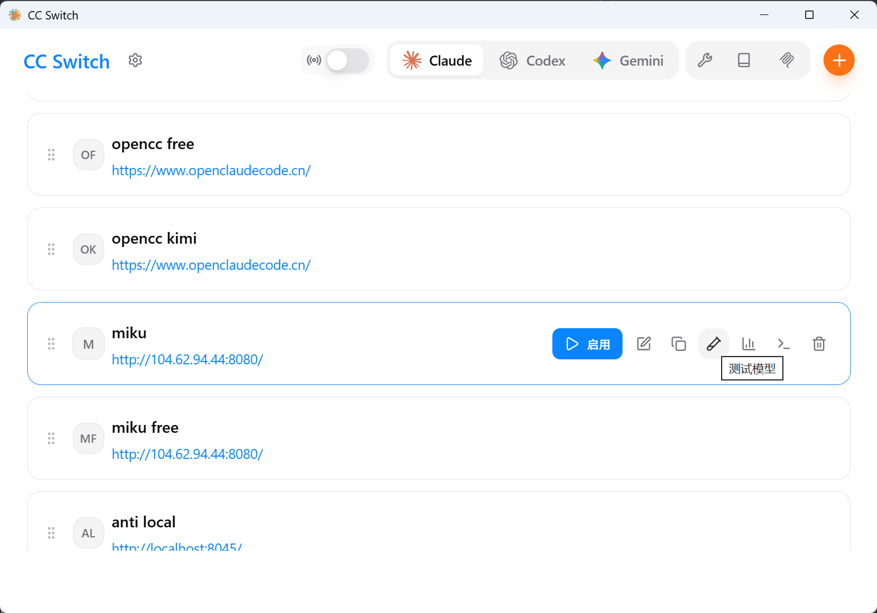This screenshot has width=877, height=613.
Task: Select the anti local provider card
Action: pyautogui.click(x=445, y=523)
